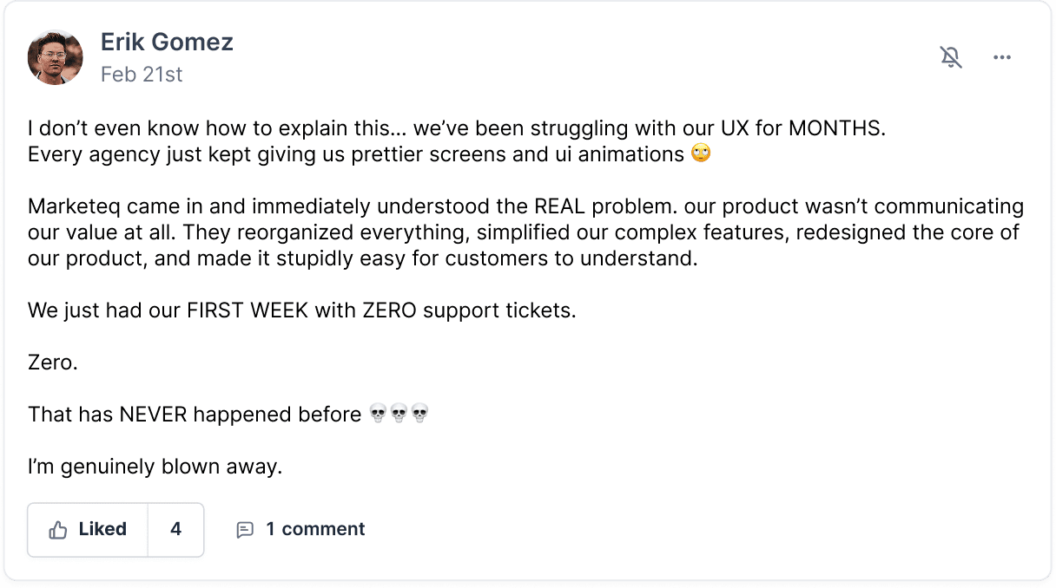Click the thumbs-up icon

[x=58, y=530]
